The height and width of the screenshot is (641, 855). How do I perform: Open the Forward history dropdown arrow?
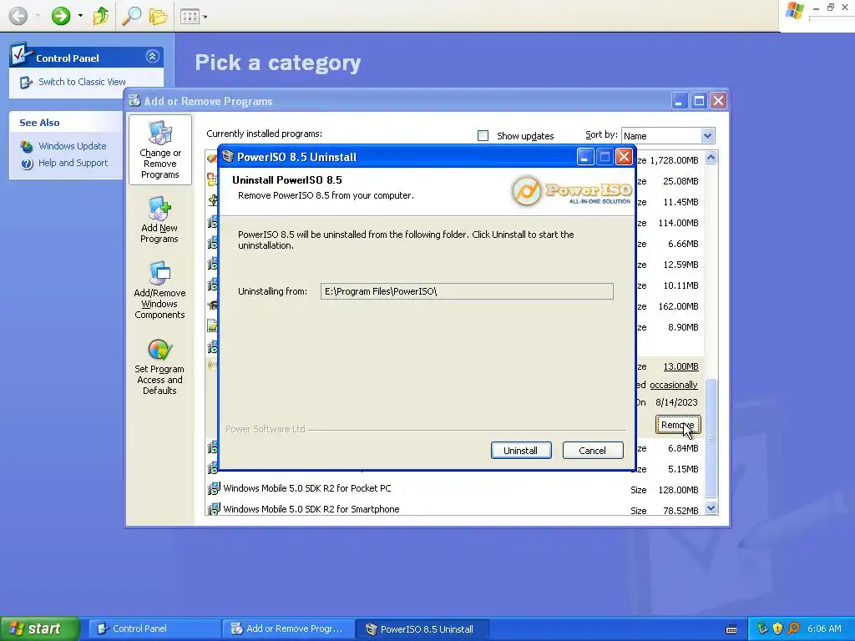tap(81, 16)
